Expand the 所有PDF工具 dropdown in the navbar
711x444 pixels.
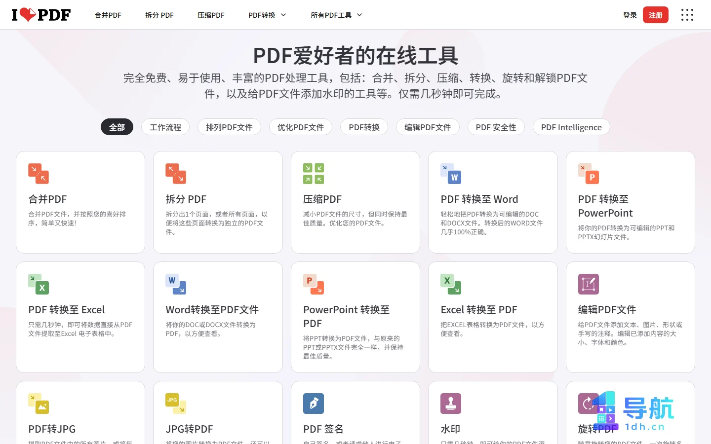coord(336,15)
